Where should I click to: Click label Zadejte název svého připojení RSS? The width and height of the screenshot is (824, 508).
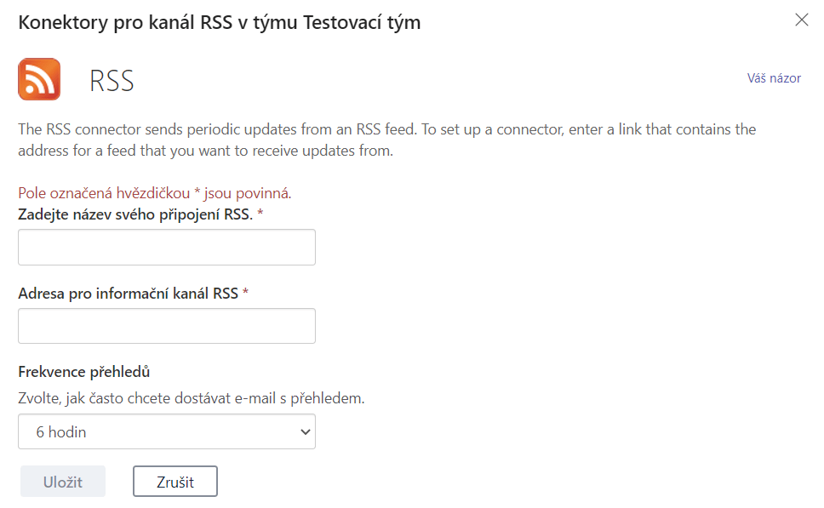pyautogui.click(x=134, y=214)
